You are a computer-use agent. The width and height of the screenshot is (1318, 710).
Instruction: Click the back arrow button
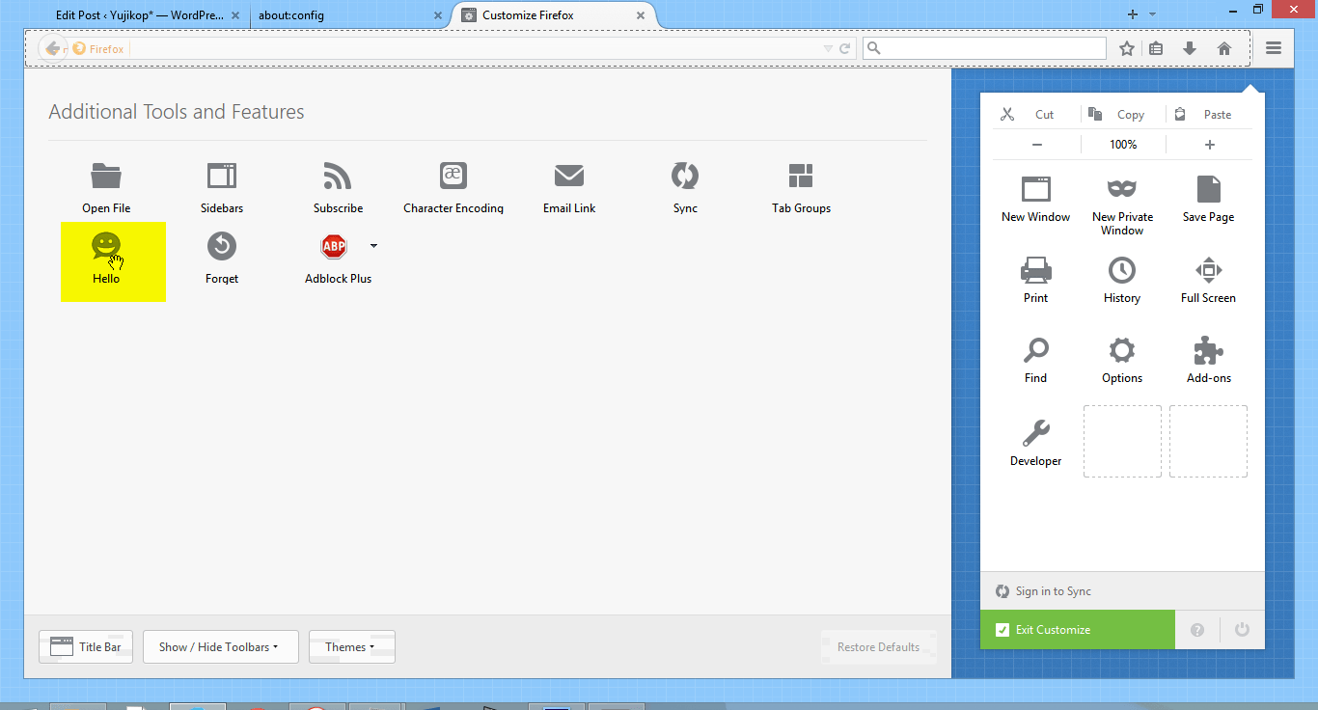coord(52,48)
